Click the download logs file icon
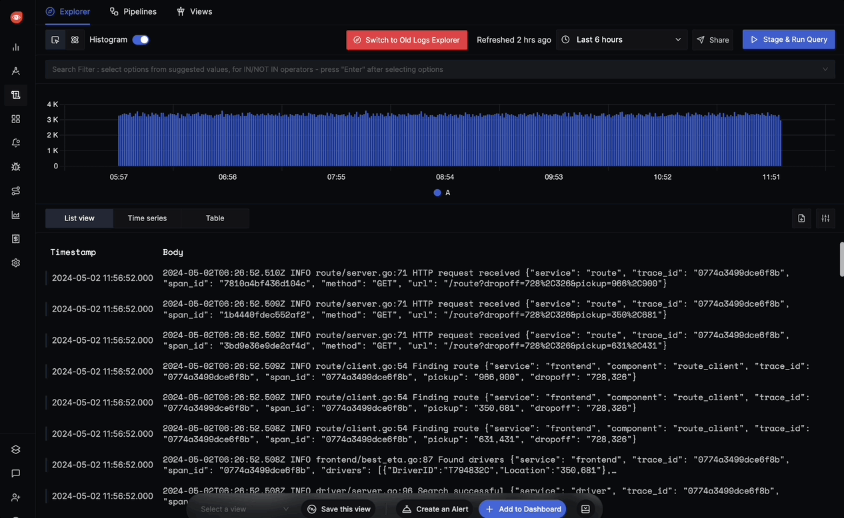Screen dimensions: 844x518 [x=801, y=218]
